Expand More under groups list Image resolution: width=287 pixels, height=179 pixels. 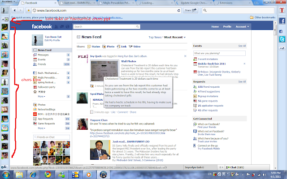click(x=41, y=97)
